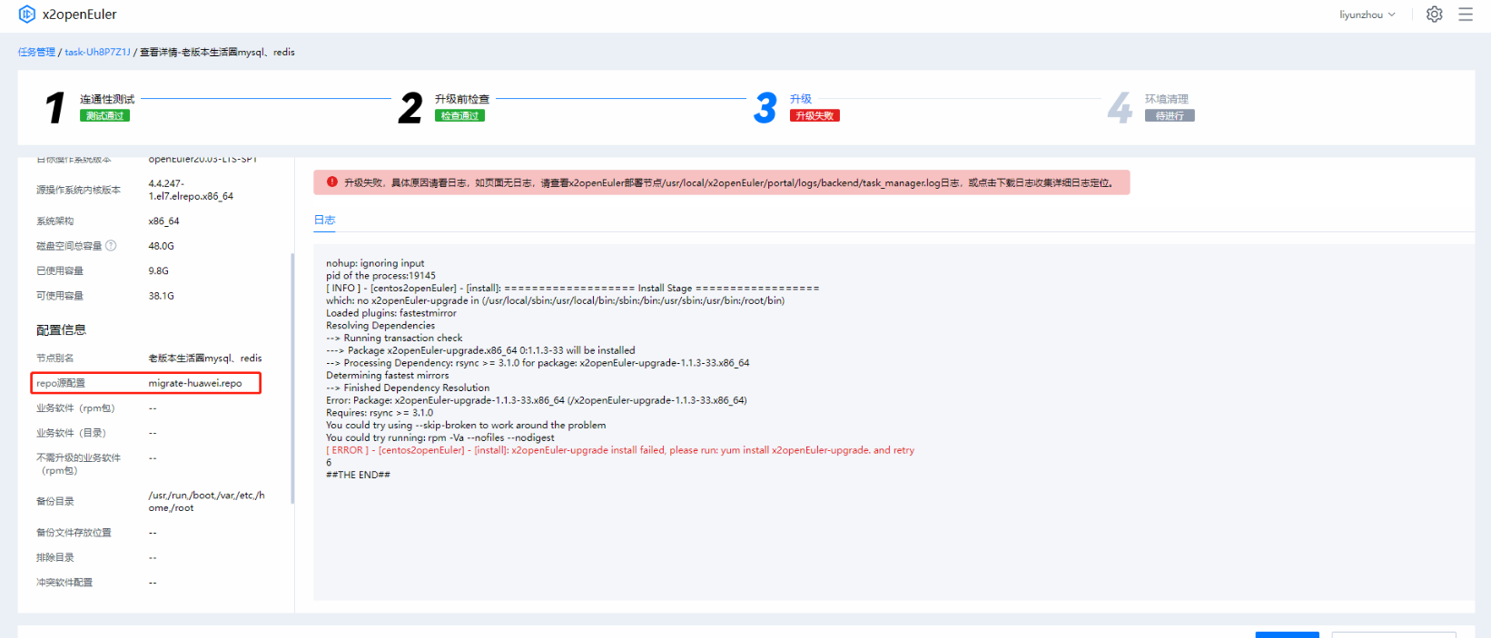Switch to the 日志 tab

[324, 220]
